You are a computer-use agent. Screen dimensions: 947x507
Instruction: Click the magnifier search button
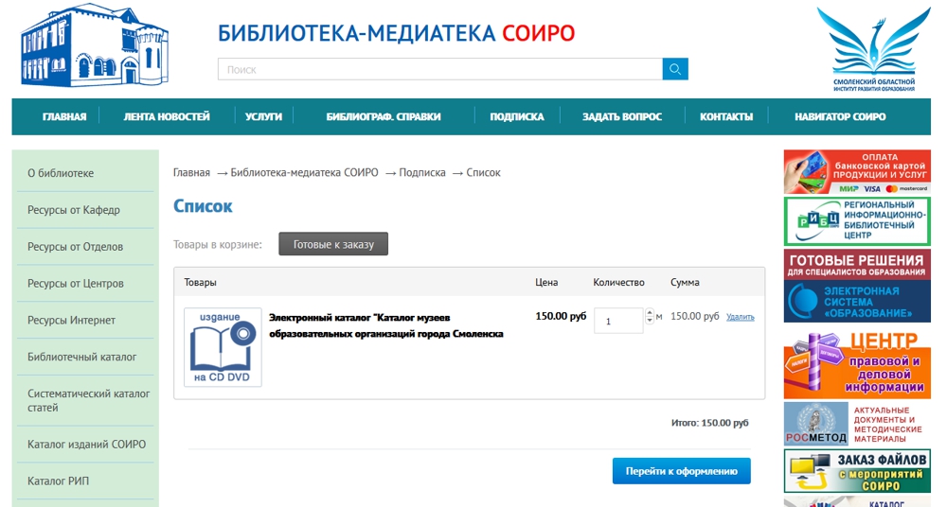pyautogui.click(x=675, y=69)
